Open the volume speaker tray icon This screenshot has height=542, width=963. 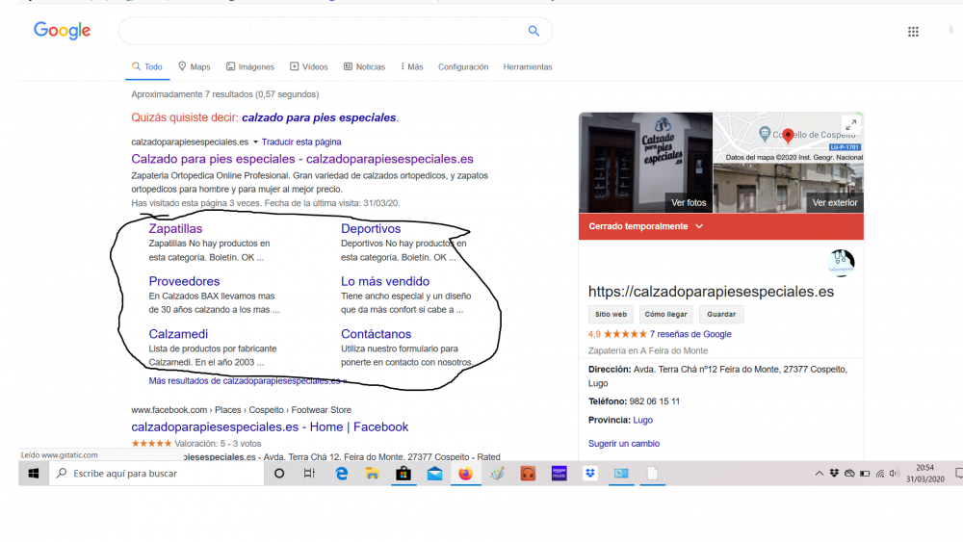(895, 474)
